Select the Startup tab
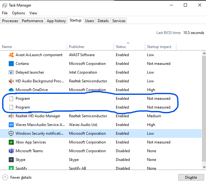The height and width of the screenshot is (184, 206). [76, 20]
